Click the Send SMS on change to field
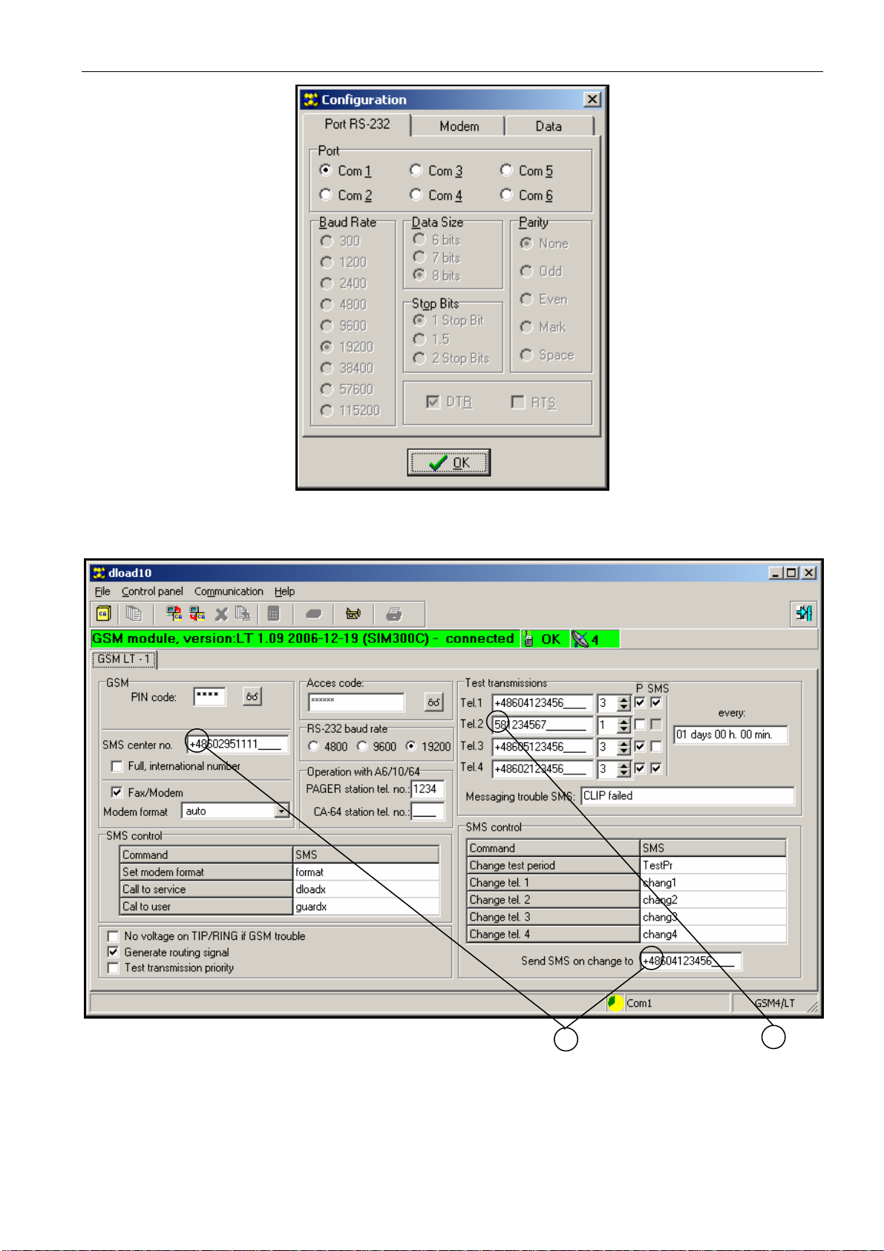 click(691, 961)
